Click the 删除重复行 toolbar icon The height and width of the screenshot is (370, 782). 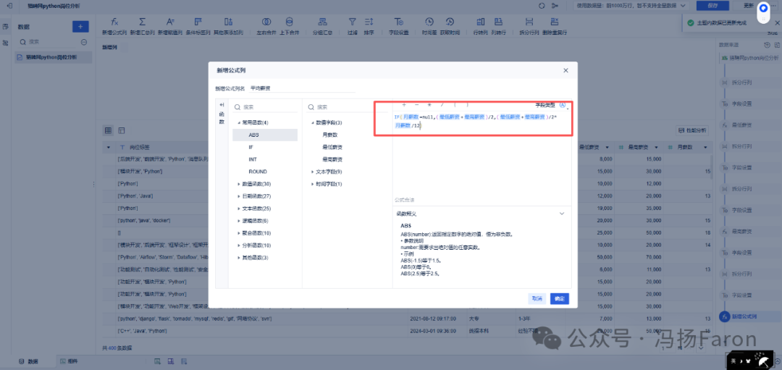coord(554,22)
